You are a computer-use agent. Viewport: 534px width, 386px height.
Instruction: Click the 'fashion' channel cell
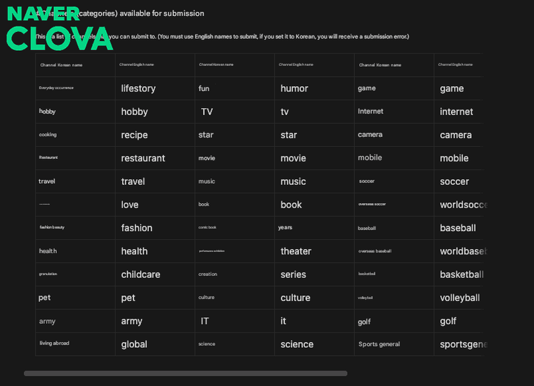point(155,228)
